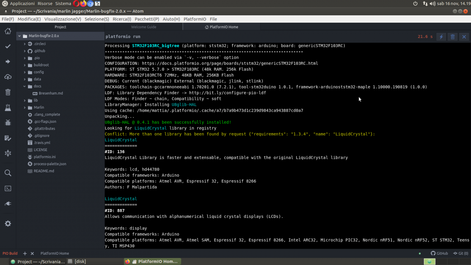Open the GitHub status bar item
This screenshot has width=471, height=265.
tap(439, 253)
